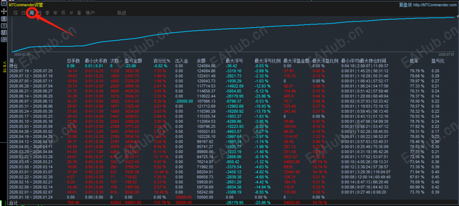The height and width of the screenshot is (206, 459).
Task: Click the chart start date 2026.02.01
Action: click(22, 54)
